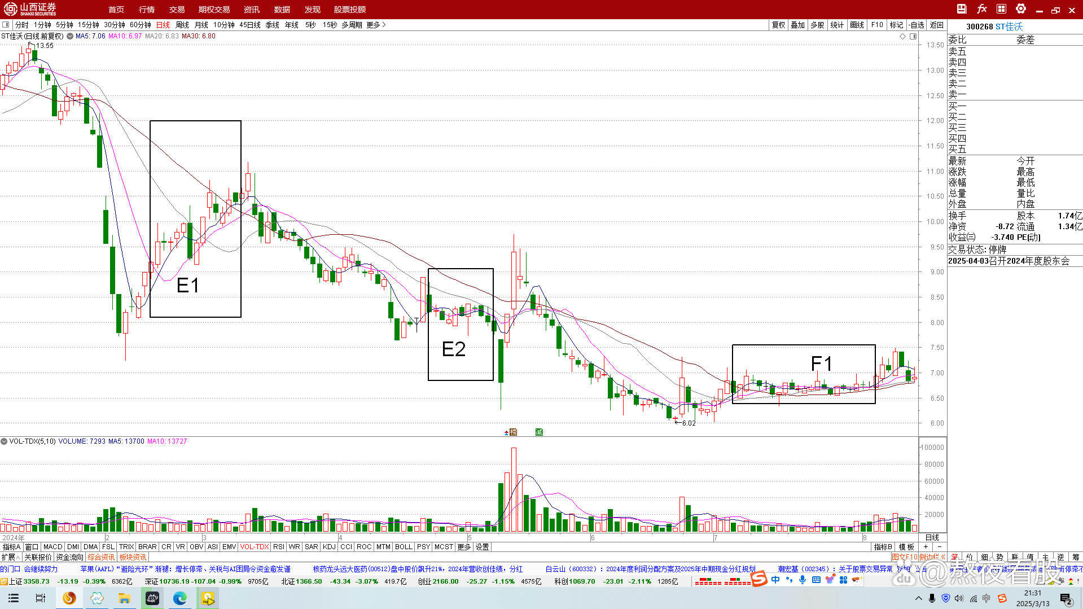Open the 行情 menu
Image resolution: width=1083 pixels, height=609 pixels.
(x=147, y=10)
